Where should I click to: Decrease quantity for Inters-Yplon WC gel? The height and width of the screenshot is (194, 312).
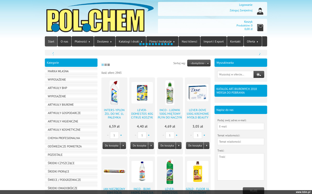pos(108,135)
